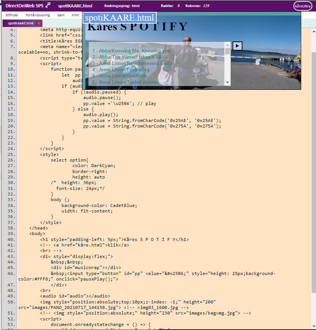Open the Stifinder menu
Image resolution: width=316 pixels, height=330 pixels.
(12, 15)
